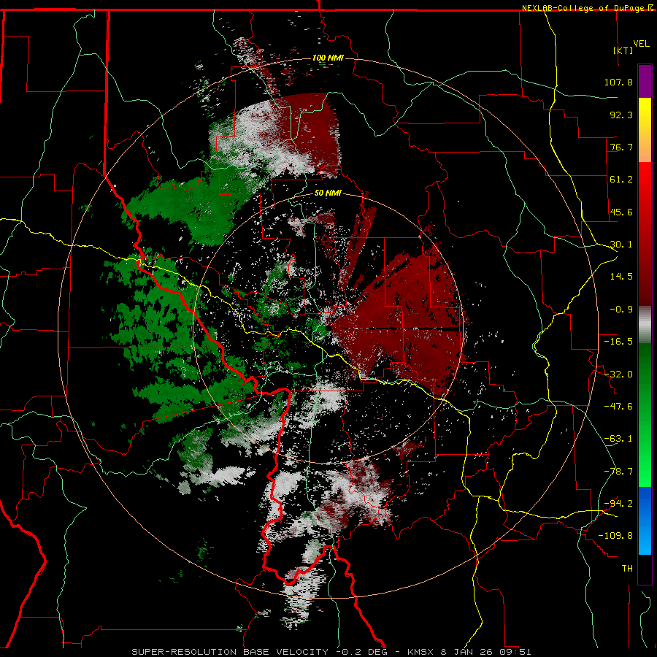
Task: Click the 107.8 legend value
Action: click(x=618, y=82)
